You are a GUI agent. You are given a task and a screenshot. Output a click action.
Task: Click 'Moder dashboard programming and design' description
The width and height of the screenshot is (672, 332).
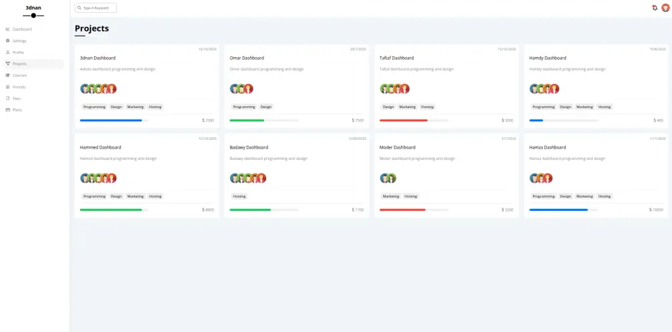pyautogui.click(x=417, y=159)
